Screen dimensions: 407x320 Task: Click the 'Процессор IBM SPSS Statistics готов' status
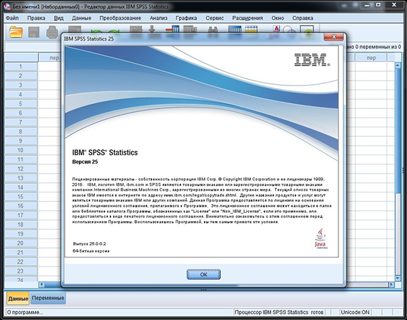tap(279, 313)
